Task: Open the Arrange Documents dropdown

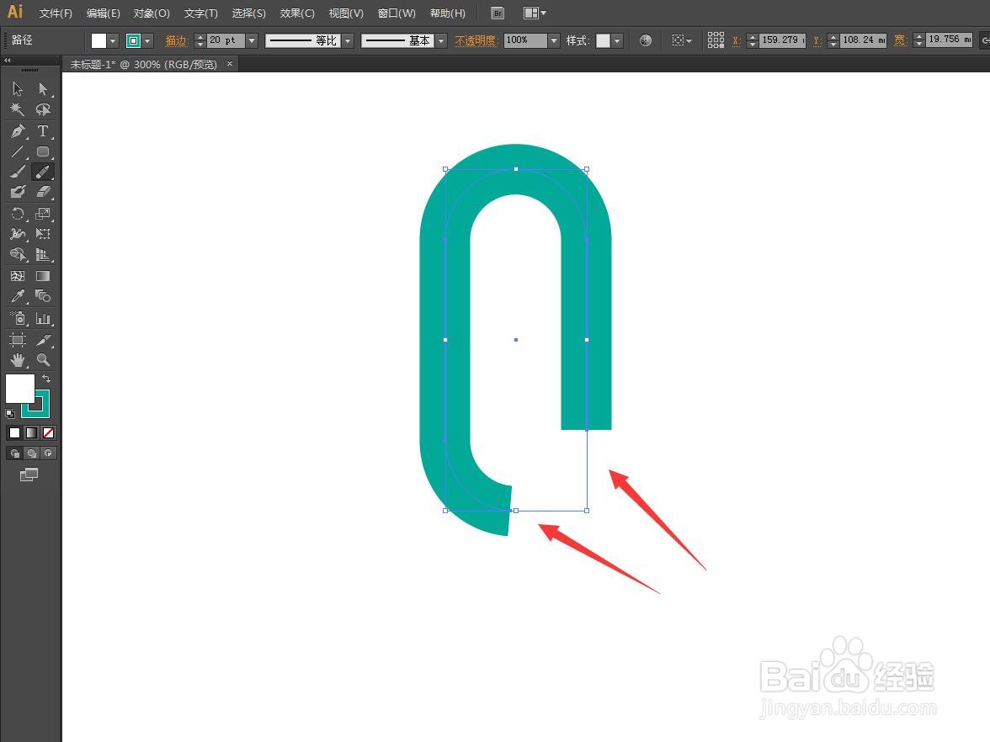Action: point(535,13)
